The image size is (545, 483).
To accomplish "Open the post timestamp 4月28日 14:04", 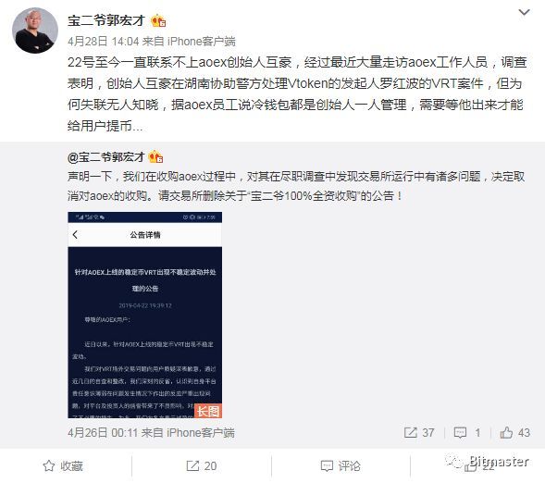I will click(x=104, y=42).
